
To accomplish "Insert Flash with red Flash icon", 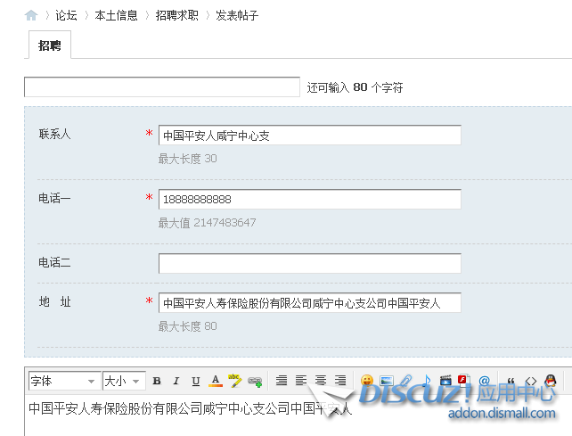I will coord(464,380).
